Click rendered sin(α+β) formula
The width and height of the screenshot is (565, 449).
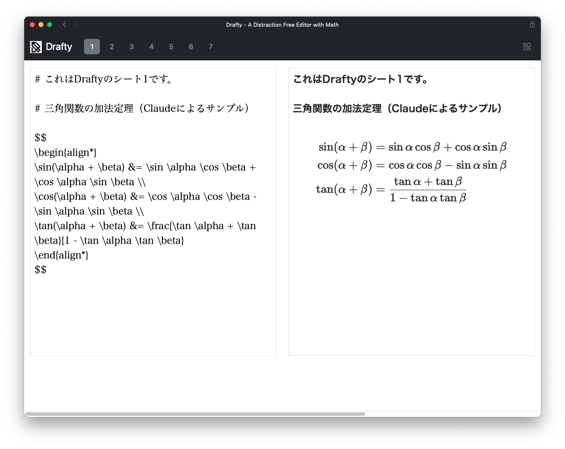(x=413, y=147)
